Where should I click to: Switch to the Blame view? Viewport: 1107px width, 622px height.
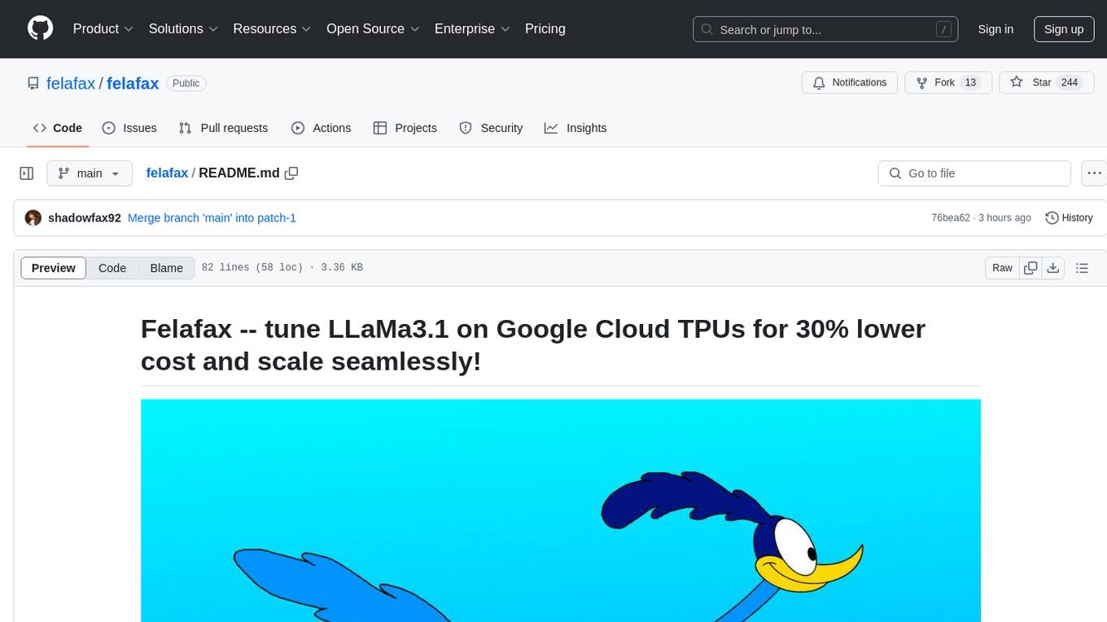166,268
